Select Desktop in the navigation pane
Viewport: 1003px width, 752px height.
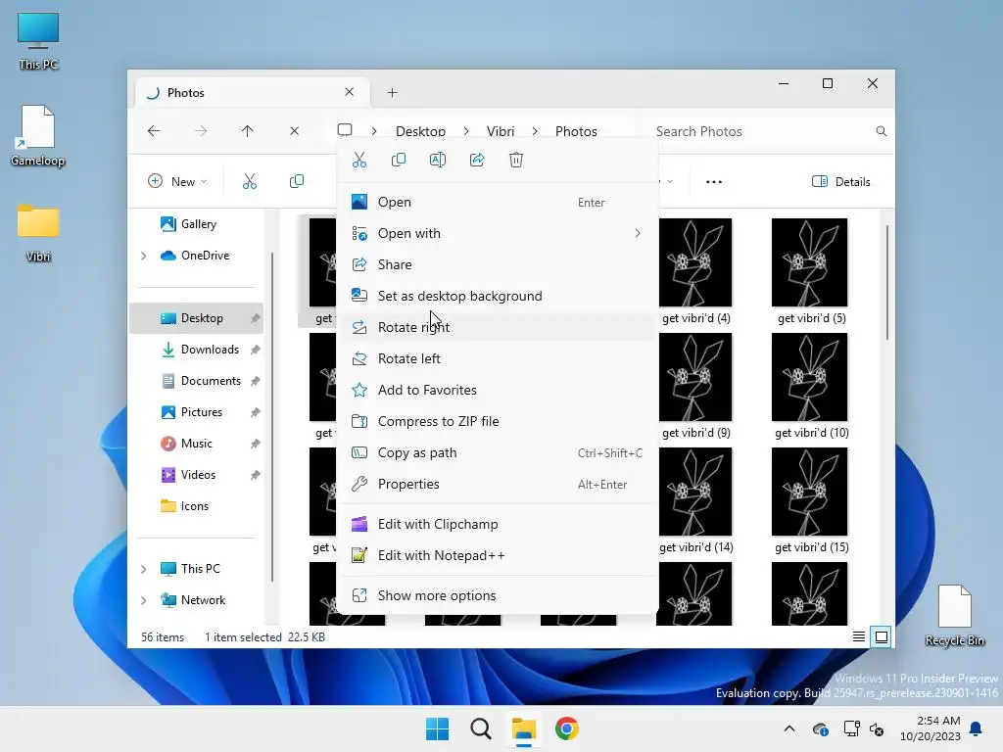[196, 318]
